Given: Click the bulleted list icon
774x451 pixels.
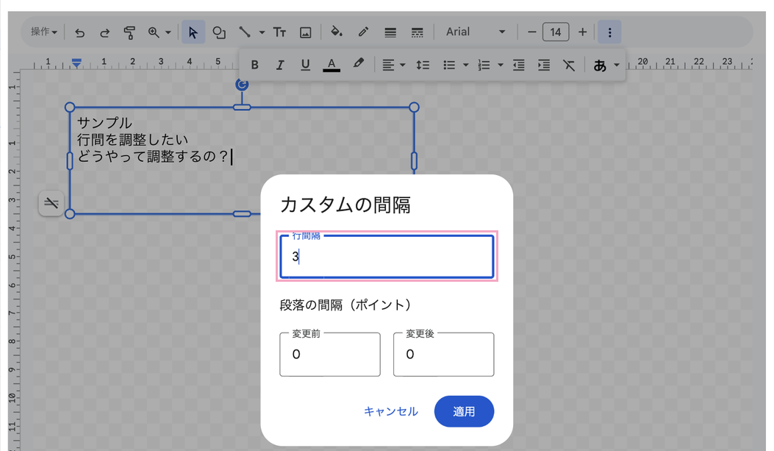Looking at the screenshot, I should (449, 65).
